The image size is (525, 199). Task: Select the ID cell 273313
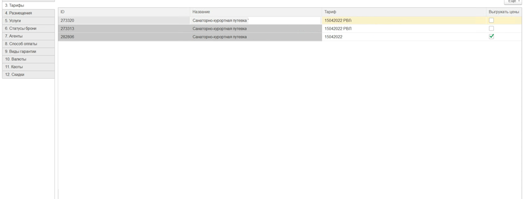pyautogui.click(x=124, y=28)
